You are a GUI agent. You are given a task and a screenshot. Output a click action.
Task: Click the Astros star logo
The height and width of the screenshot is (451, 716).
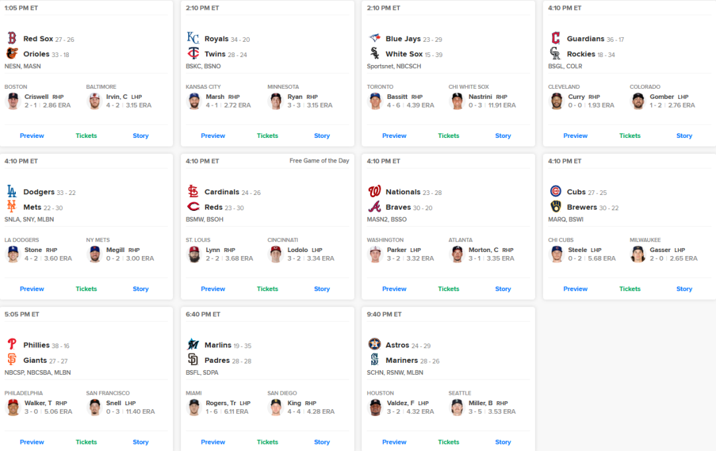coord(375,344)
